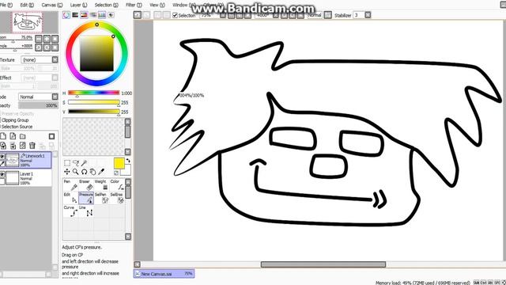Open the Effect dropdown
This screenshot has width=506, height=285.
point(55,78)
